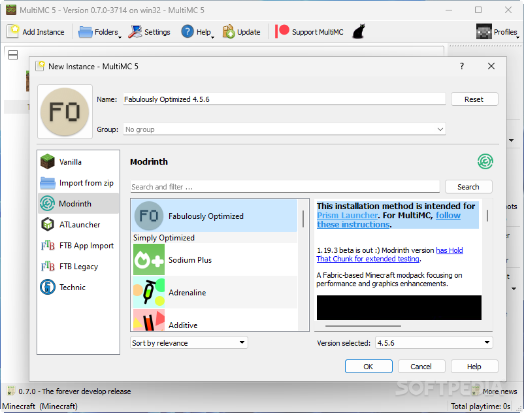Confirm with the OK button
Image resolution: width=524 pixels, height=413 pixels.
368,367
